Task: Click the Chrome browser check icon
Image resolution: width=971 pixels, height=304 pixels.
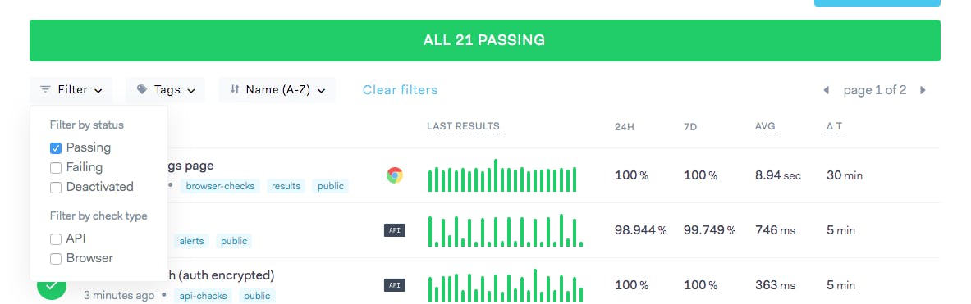Action: coord(394,175)
